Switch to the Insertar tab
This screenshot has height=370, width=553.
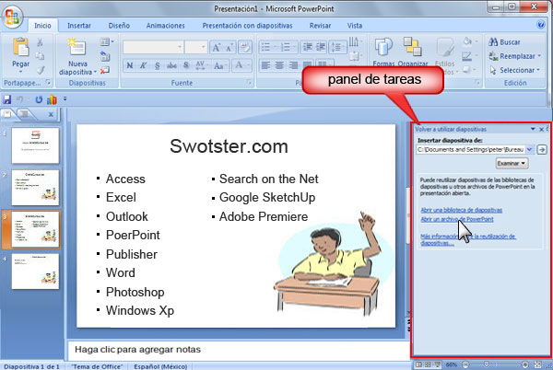pyautogui.click(x=79, y=26)
